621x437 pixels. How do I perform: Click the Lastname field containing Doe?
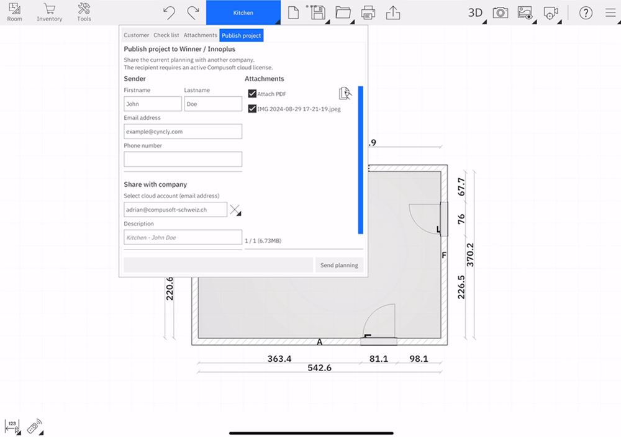coord(213,104)
